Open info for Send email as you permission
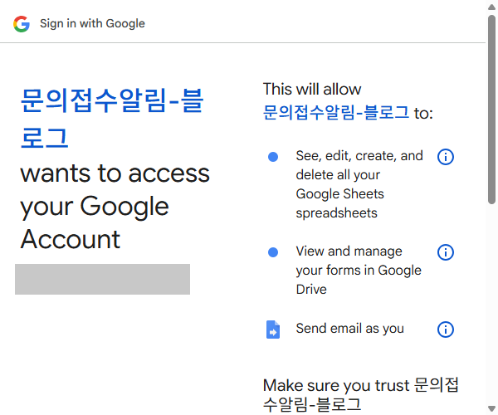This screenshot has width=498, height=415. point(445,330)
